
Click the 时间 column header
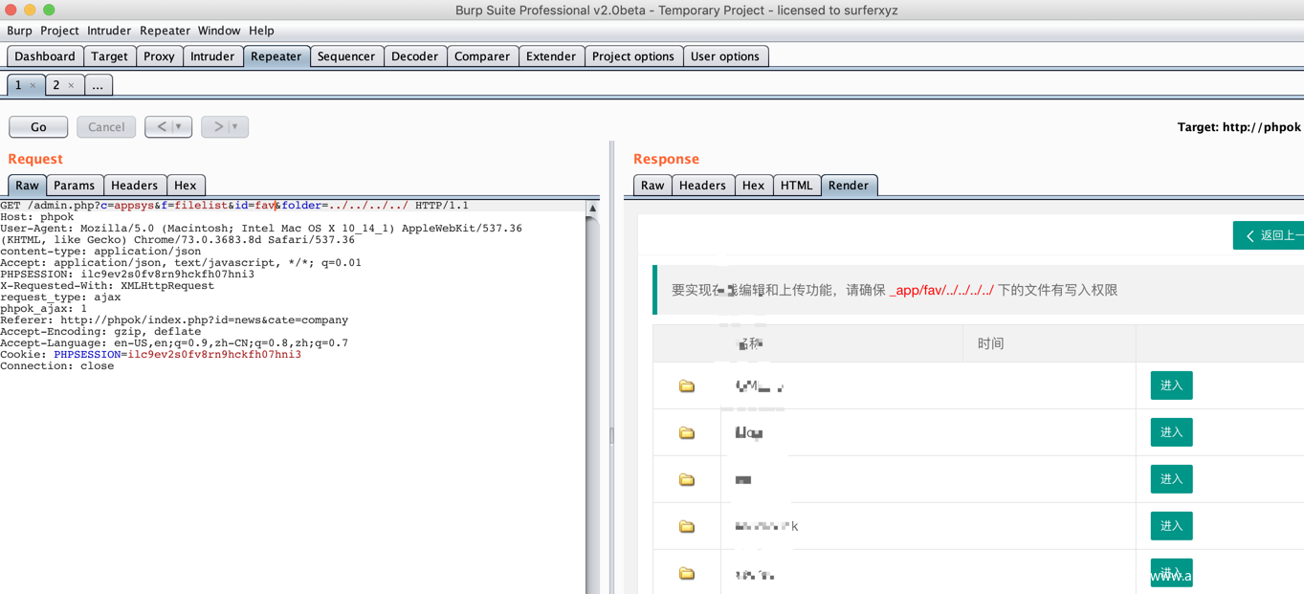coord(991,343)
